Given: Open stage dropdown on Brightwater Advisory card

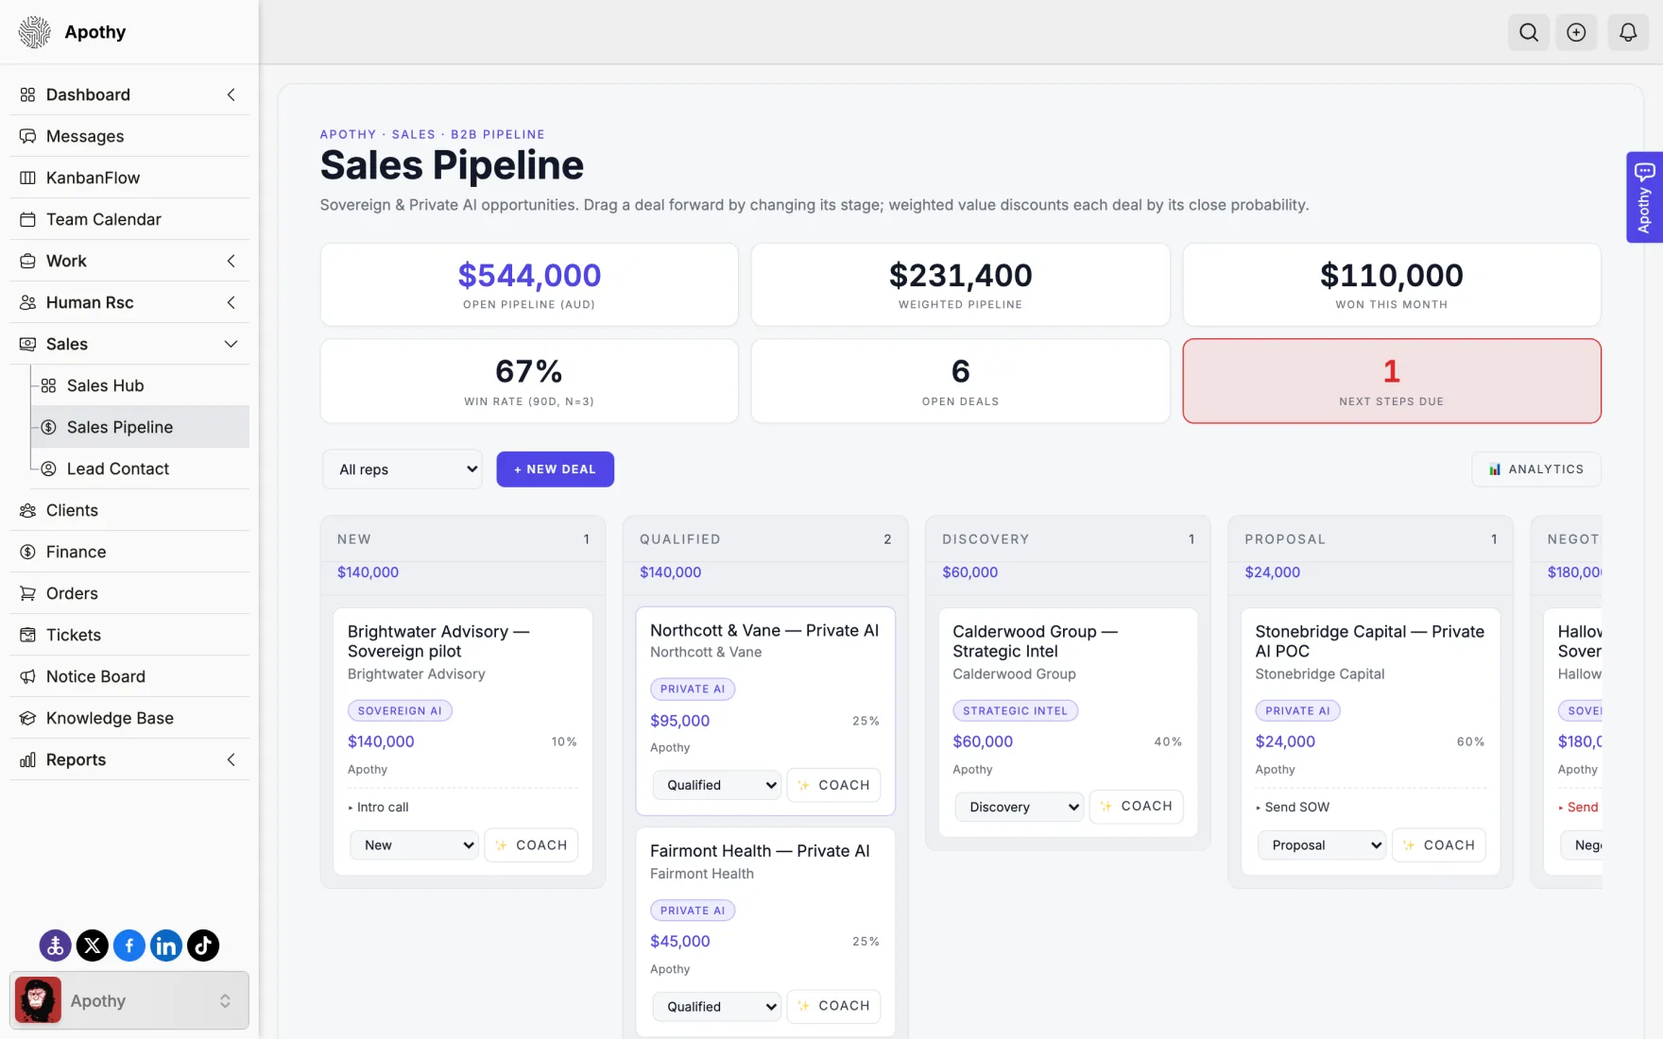Looking at the screenshot, I should coord(415,845).
